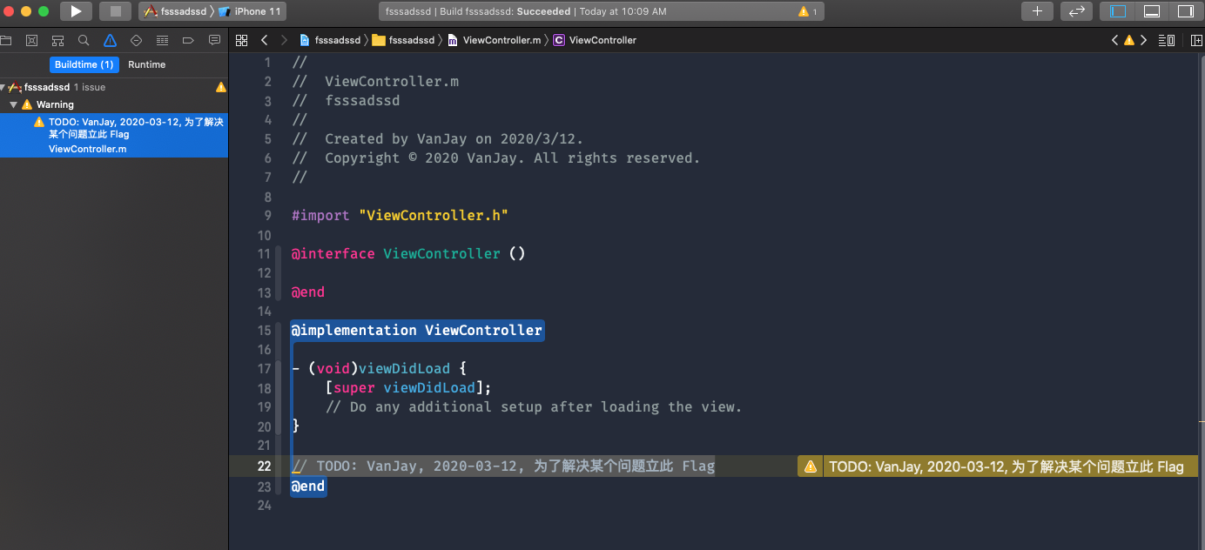Show the right Inspector panel
1205x550 pixels.
coord(1186,11)
